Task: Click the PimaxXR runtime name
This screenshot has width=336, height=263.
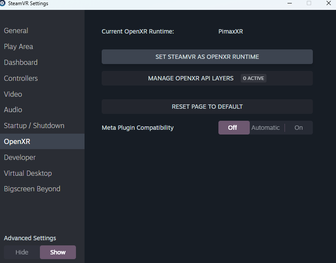Action: coord(230,31)
